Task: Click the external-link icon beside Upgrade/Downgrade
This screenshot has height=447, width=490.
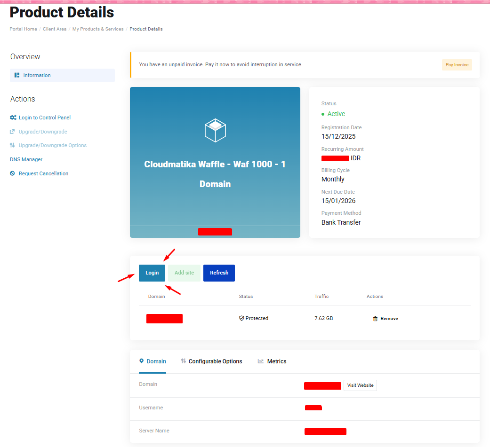Action: pos(12,132)
